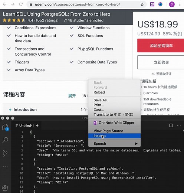Open the VS Code Search icon
Image resolution: width=184 pixels, height=193 pixels.
5,140
